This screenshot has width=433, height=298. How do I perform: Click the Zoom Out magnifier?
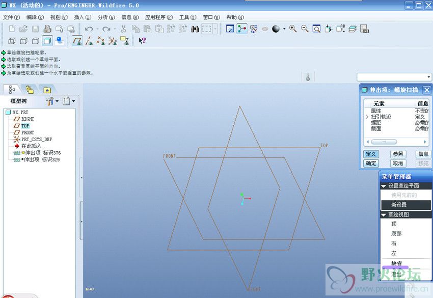(305, 29)
